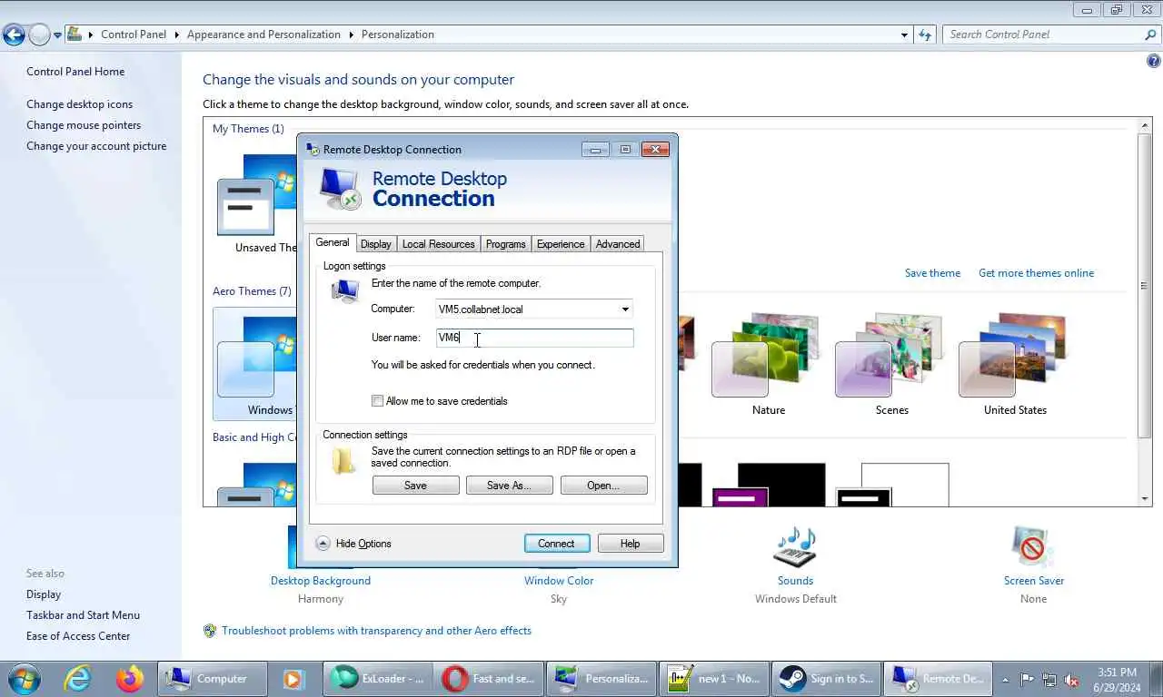Switch to the Steam sign-in window

pos(826,678)
